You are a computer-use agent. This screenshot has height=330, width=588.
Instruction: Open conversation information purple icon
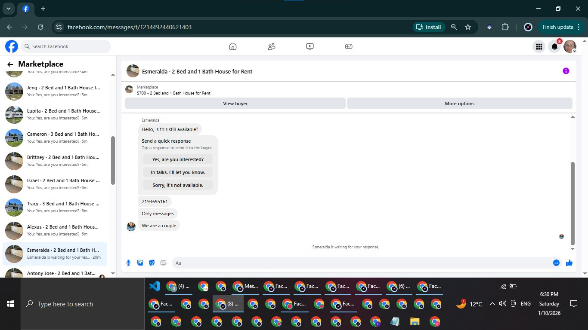pos(566,71)
